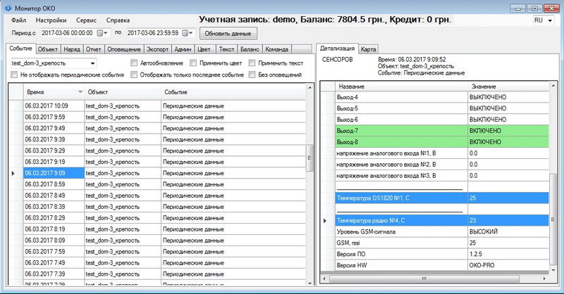
Task: Click the Выход-8 sensor row
Action: (x=442, y=142)
